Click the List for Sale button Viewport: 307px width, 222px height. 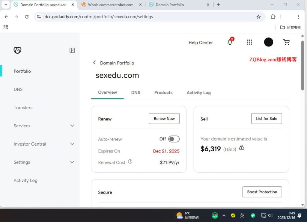coord(267,119)
